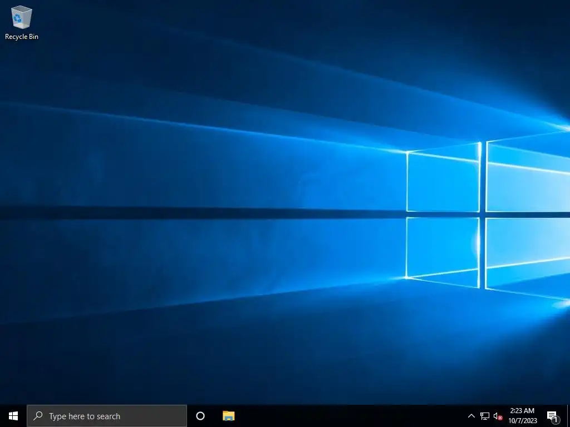The image size is (570, 427).
Task: Open the Windows Start menu
Action: (x=13, y=416)
